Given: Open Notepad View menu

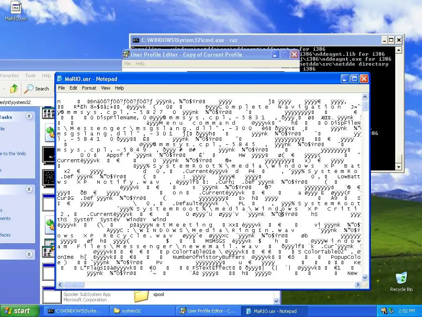Looking at the screenshot, I should coord(105,88).
